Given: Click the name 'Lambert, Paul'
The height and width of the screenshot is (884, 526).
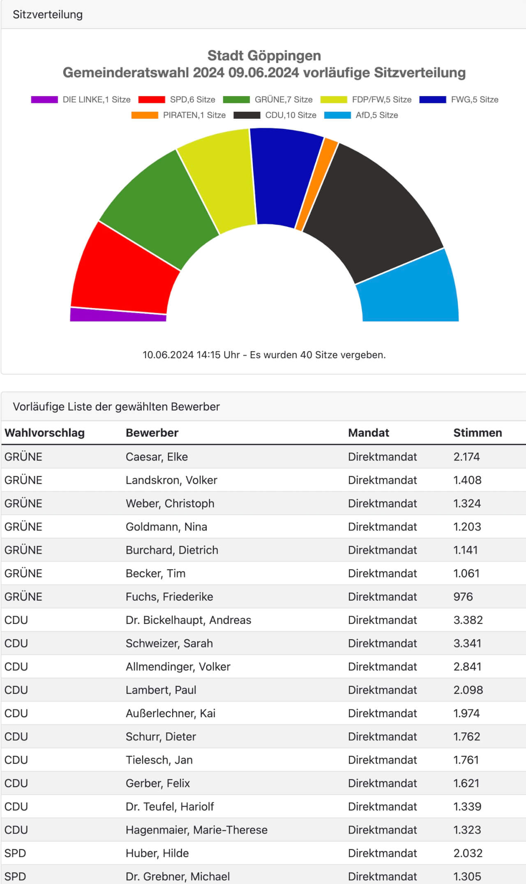Looking at the screenshot, I should pos(161,690).
